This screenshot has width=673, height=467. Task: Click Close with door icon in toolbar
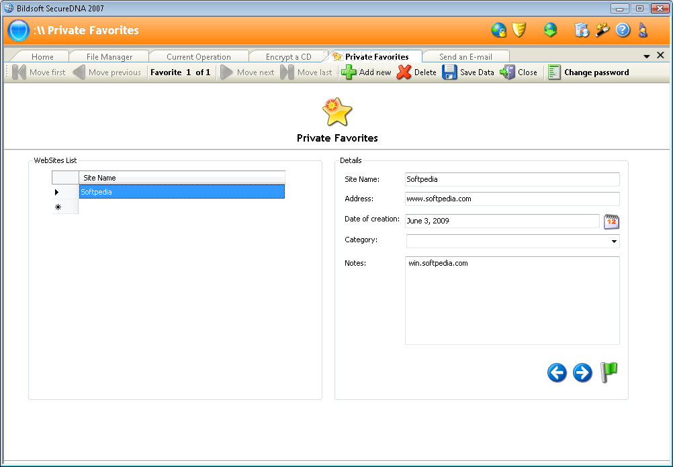coord(519,72)
